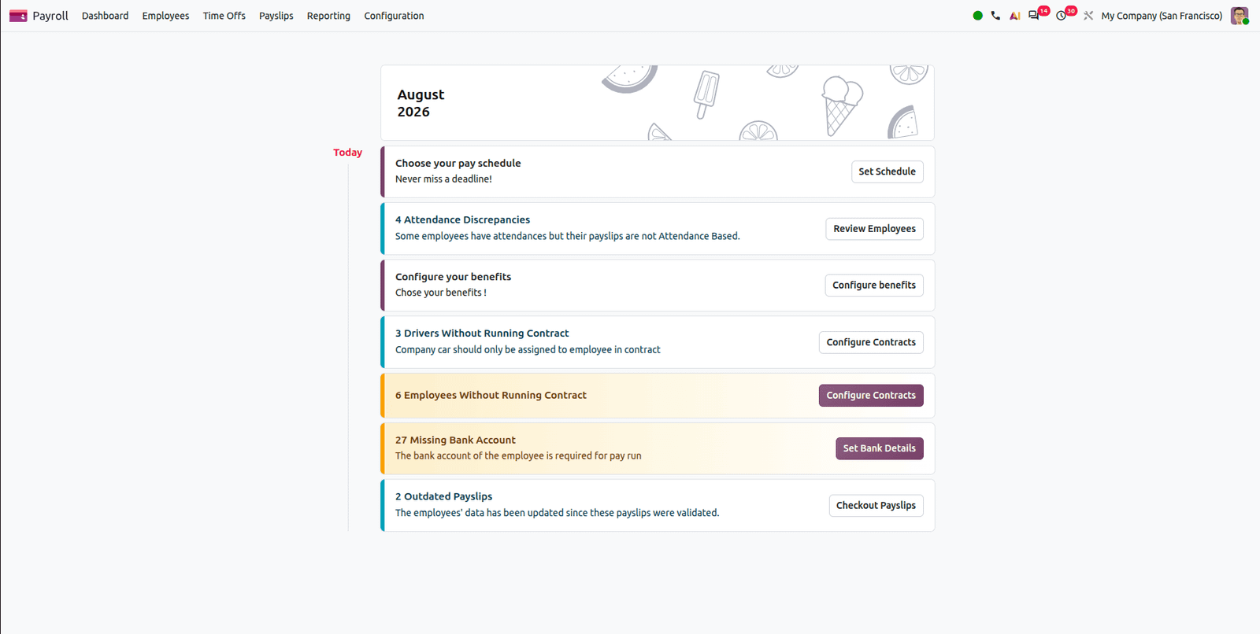Click '6 Employees Without Running Contract' heading
Image resolution: width=1260 pixels, height=634 pixels.
pyautogui.click(x=491, y=396)
